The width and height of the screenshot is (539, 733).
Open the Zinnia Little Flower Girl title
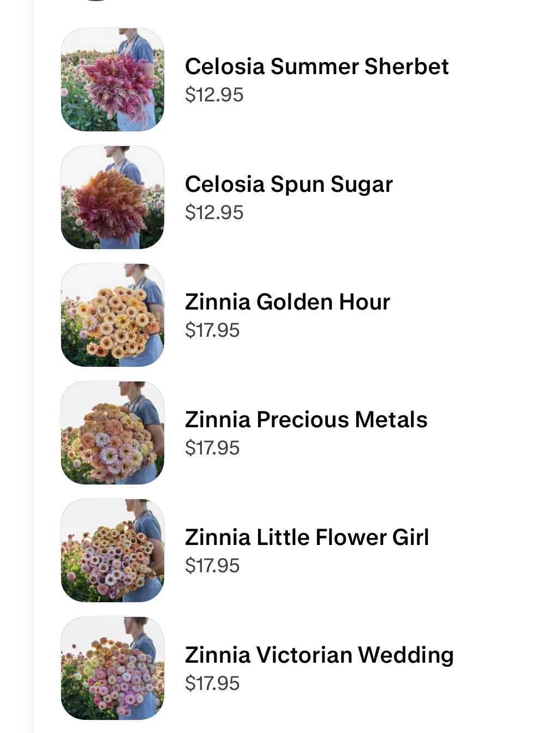(307, 537)
